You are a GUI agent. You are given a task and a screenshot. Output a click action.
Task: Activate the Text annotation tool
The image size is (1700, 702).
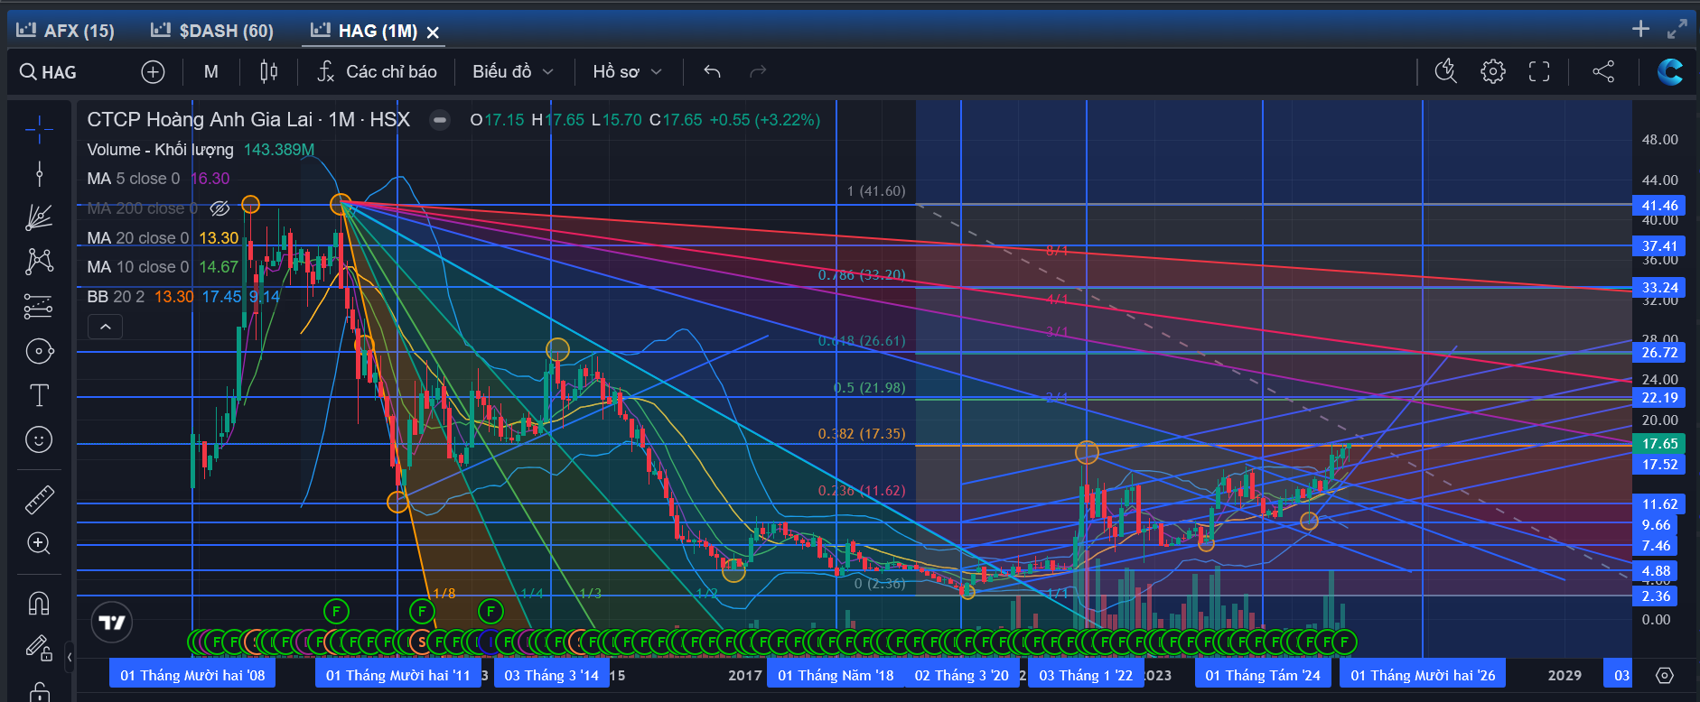pos(39,395)
